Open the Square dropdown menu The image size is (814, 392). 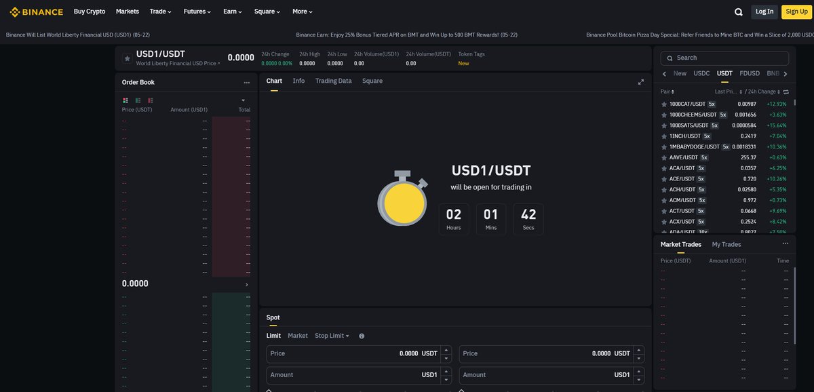point(268,12)
